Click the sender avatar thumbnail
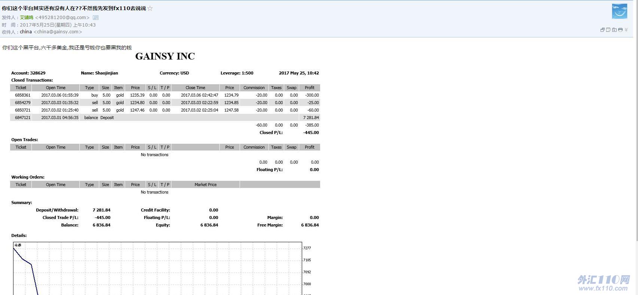This screenshot has width=638, height=295. 620,11
